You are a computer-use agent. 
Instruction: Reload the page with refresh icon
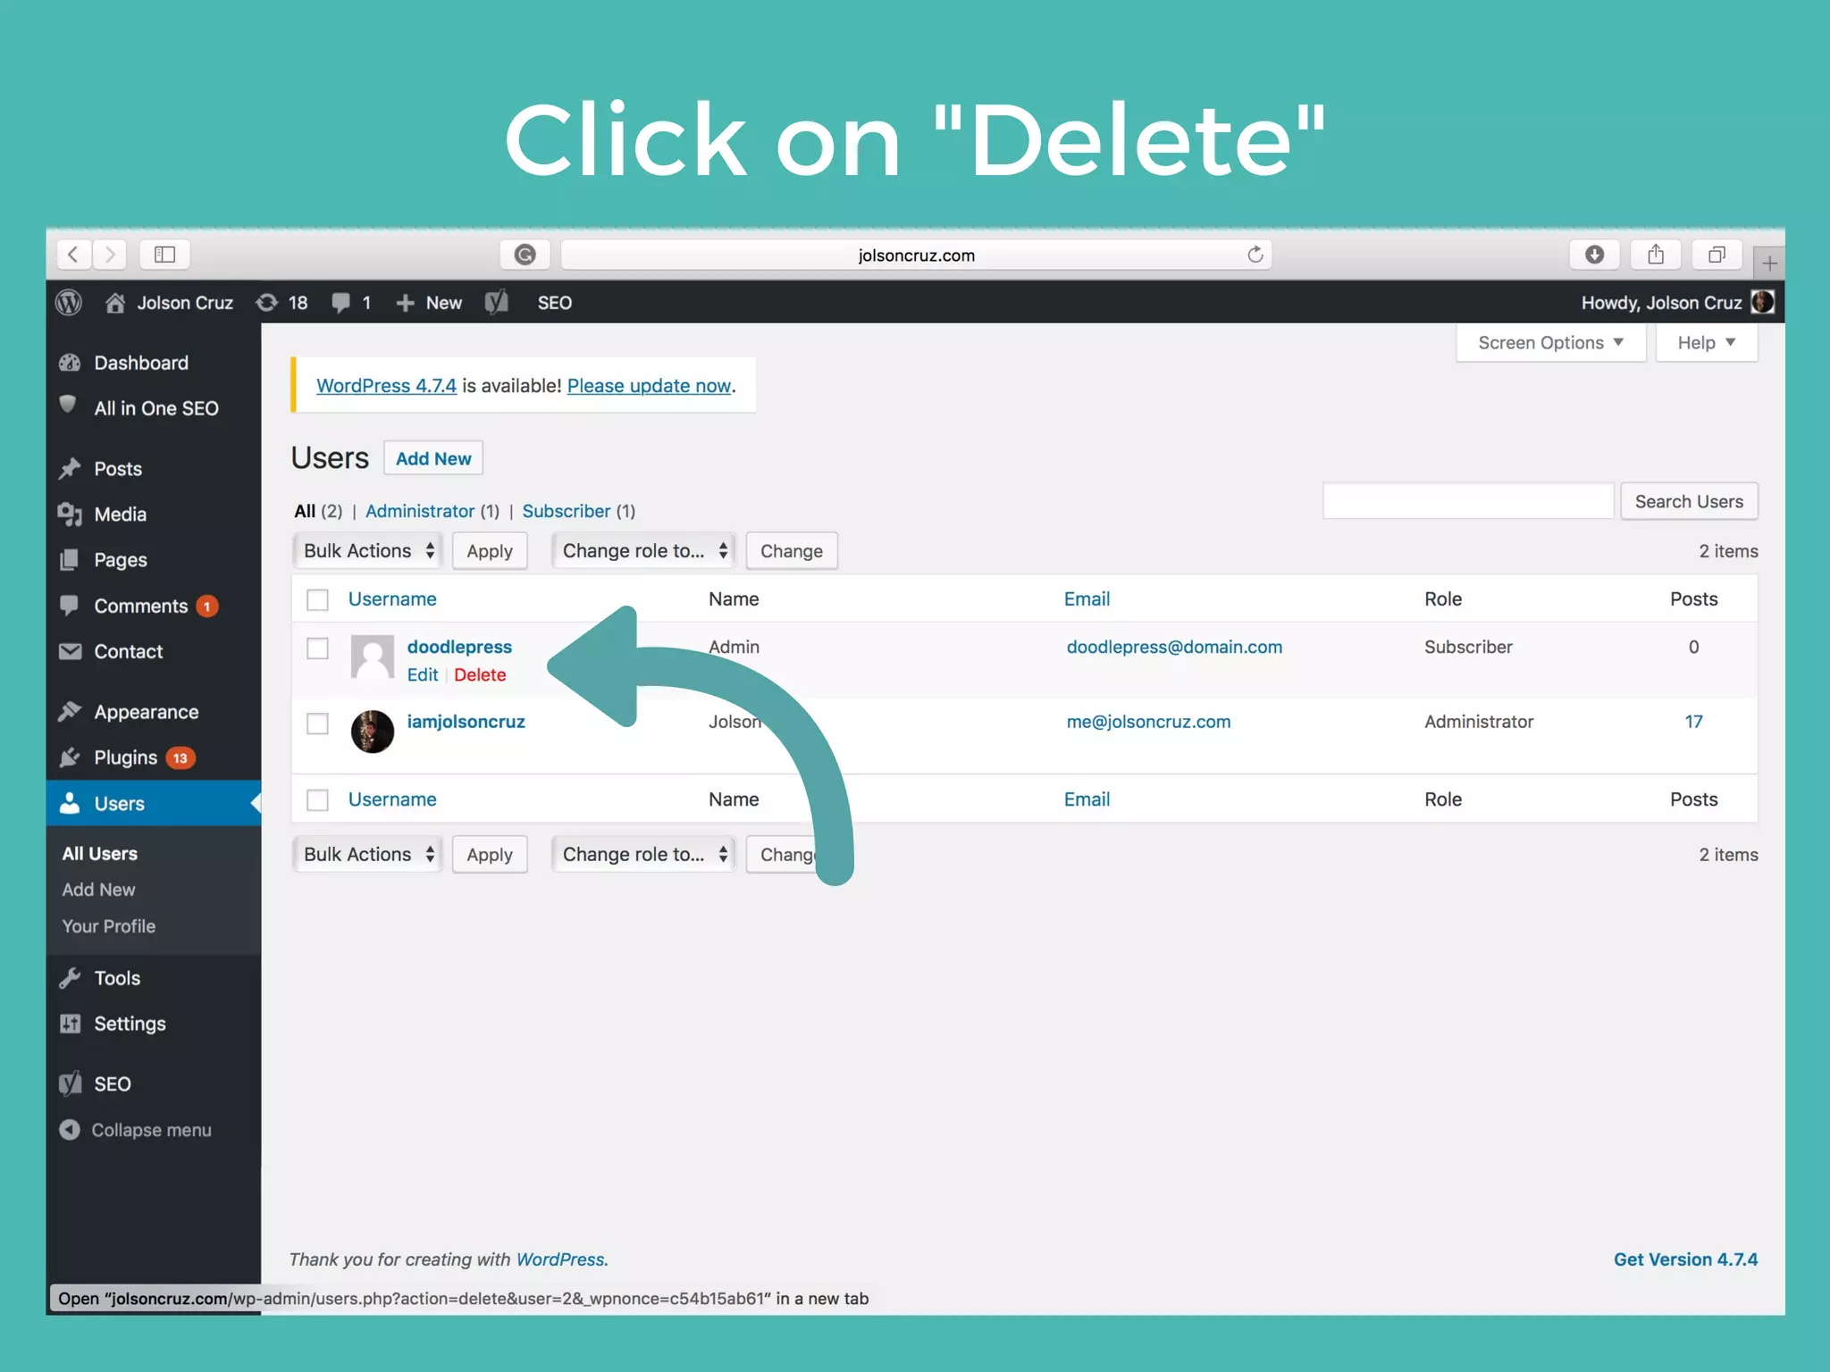tap(1255, 255)
